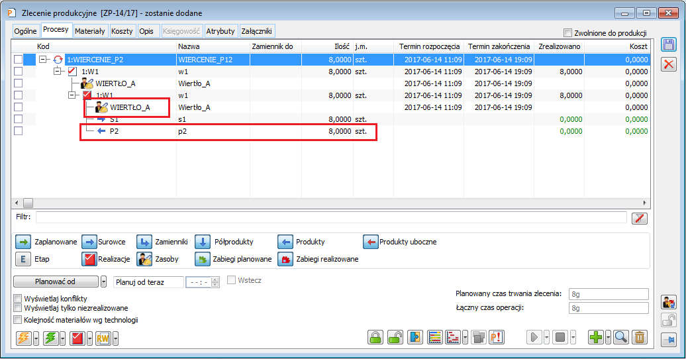Screen dimensions: 686x359
Task: Open dropdown next to green plus icon
Action: [608, 338]
